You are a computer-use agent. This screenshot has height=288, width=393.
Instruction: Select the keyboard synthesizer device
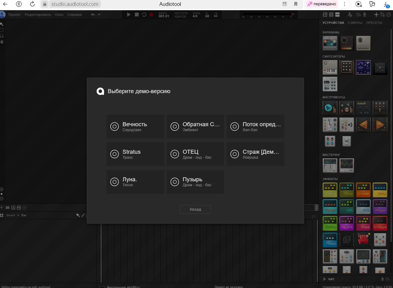tap(330, 67)
